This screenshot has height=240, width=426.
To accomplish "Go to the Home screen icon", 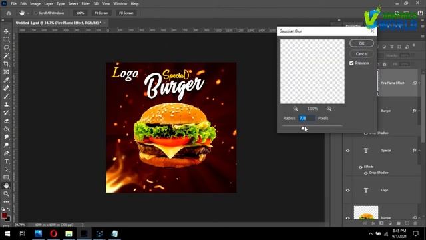I will [9, 13].
